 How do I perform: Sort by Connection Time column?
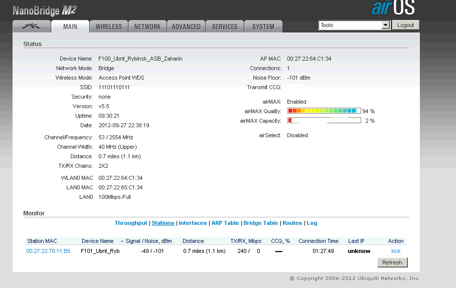coord(318,241)
